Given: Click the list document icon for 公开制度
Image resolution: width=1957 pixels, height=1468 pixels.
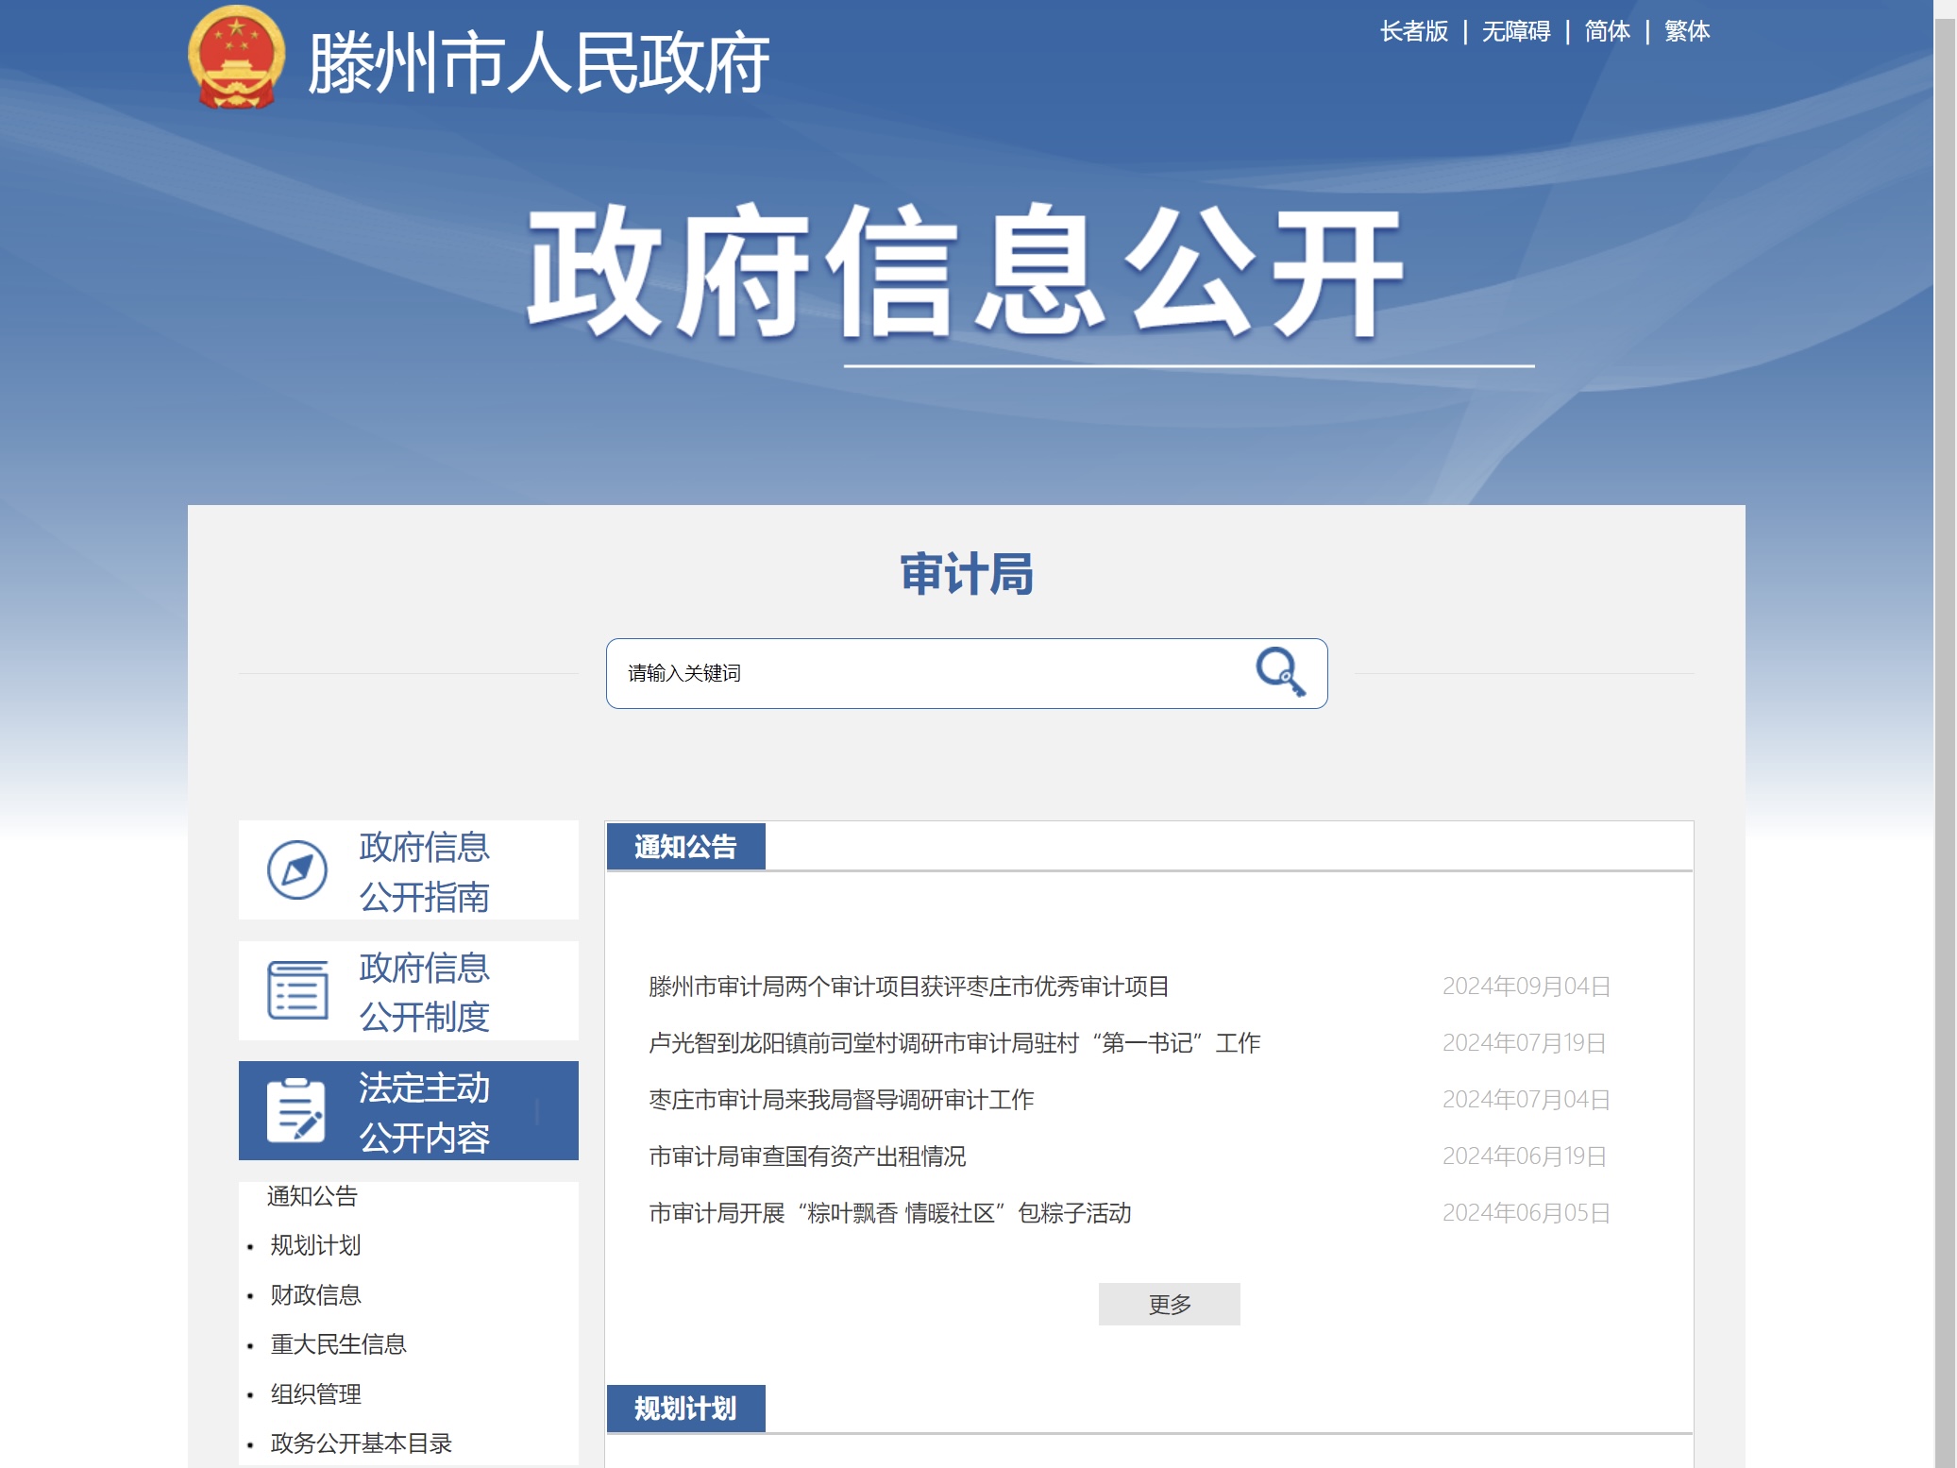Looking at the screenshot, I should click(x=297, y=990).
